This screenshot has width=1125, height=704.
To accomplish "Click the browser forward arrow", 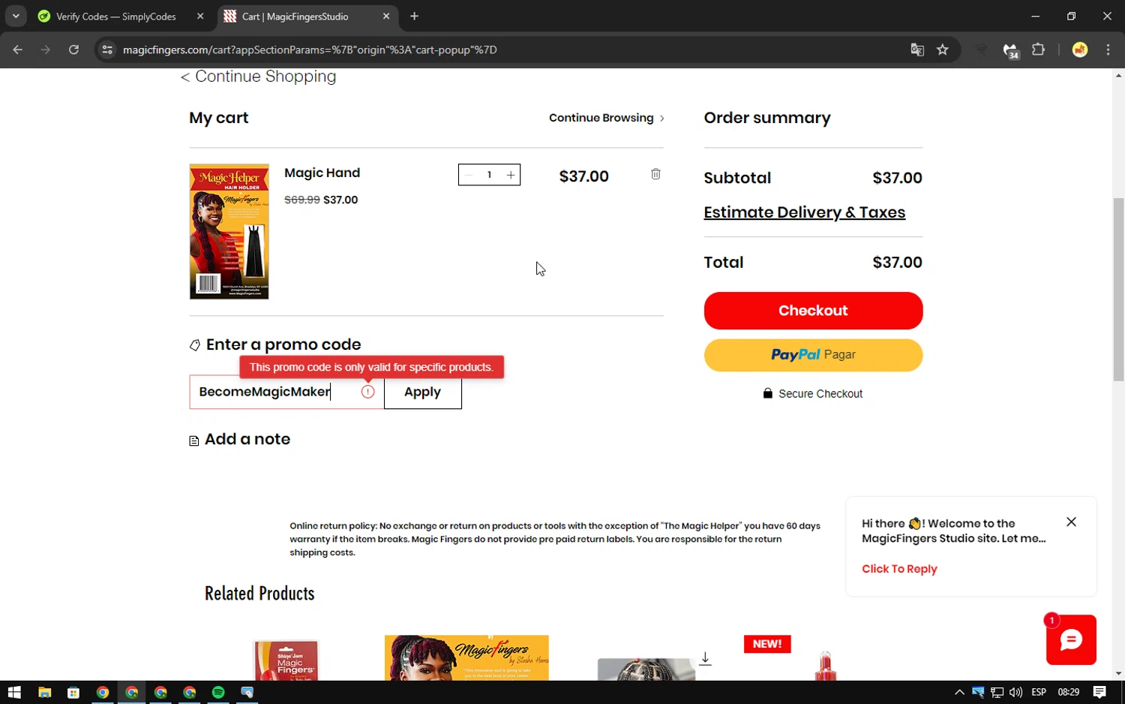I will [46, 50].
